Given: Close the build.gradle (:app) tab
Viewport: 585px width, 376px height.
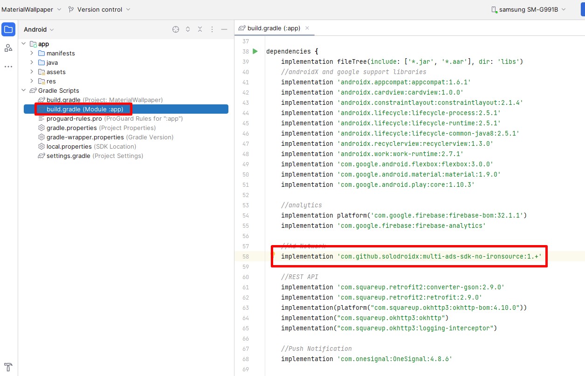Looking at the screenshot, I should tap(307, 28).
